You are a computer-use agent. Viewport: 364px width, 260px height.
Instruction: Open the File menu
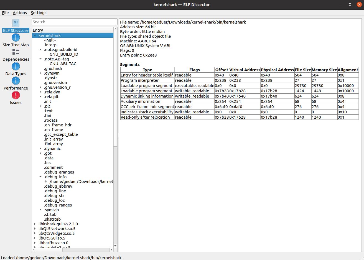pos(5,13)
